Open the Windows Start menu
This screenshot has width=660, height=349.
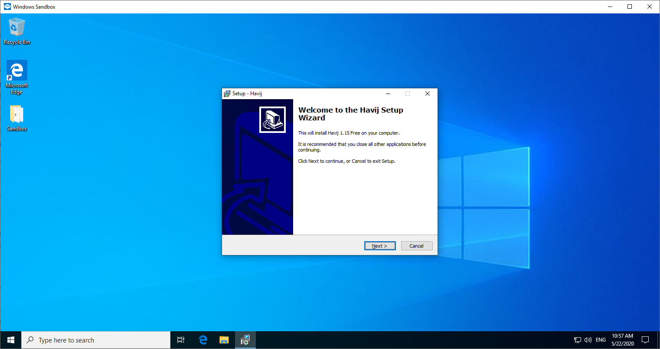point(11,340)
